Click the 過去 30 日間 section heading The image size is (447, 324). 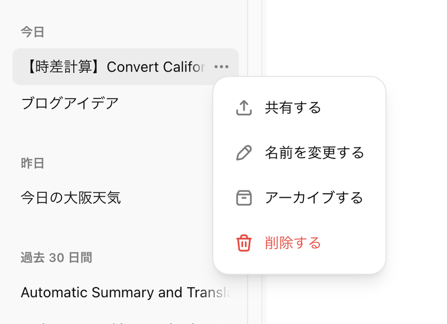coord(56,258)
